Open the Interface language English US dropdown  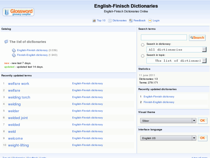click(168, 138)
